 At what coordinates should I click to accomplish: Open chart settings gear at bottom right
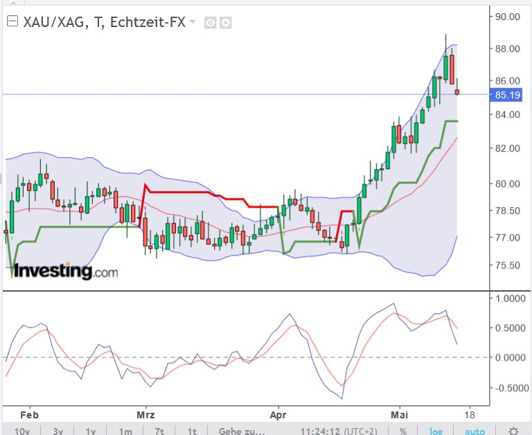(x=514, y=431)
